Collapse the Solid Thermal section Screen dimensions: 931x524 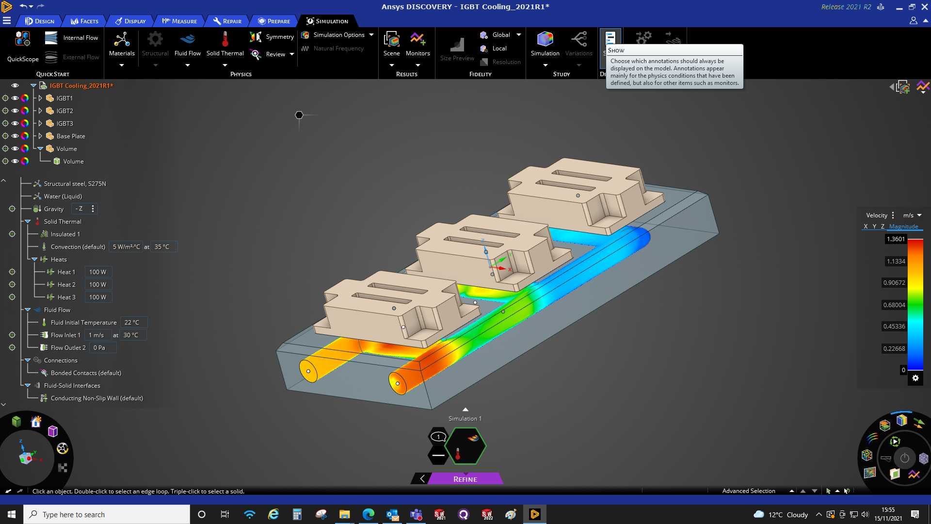click(x=28, y=222)
